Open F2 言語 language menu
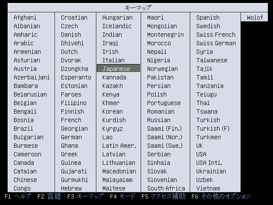Viewport: 273px width, 205px height. 49,196
